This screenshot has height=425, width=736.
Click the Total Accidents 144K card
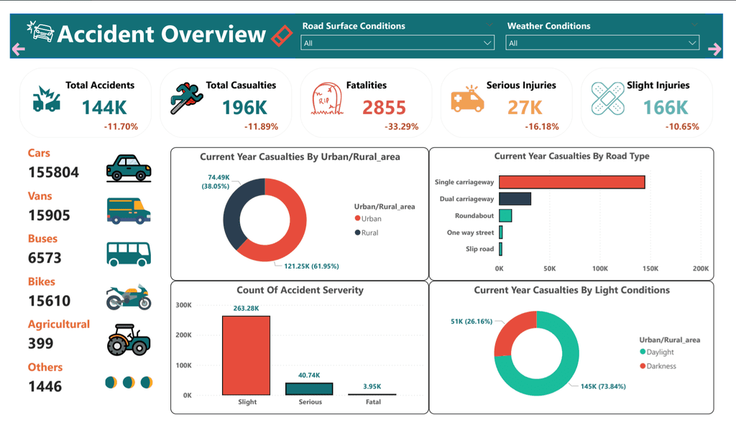pos(86,103)
